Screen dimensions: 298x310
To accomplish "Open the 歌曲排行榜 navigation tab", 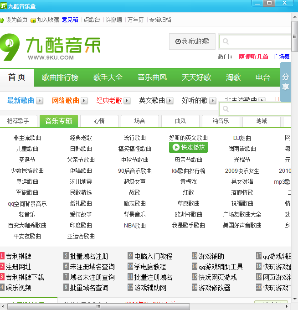I will pyautogui.click(x=60, y=77).
